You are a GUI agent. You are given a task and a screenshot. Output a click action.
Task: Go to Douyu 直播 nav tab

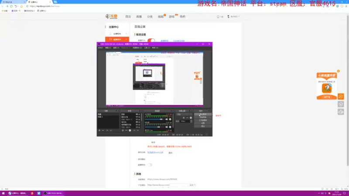click(x=139, y=17)
